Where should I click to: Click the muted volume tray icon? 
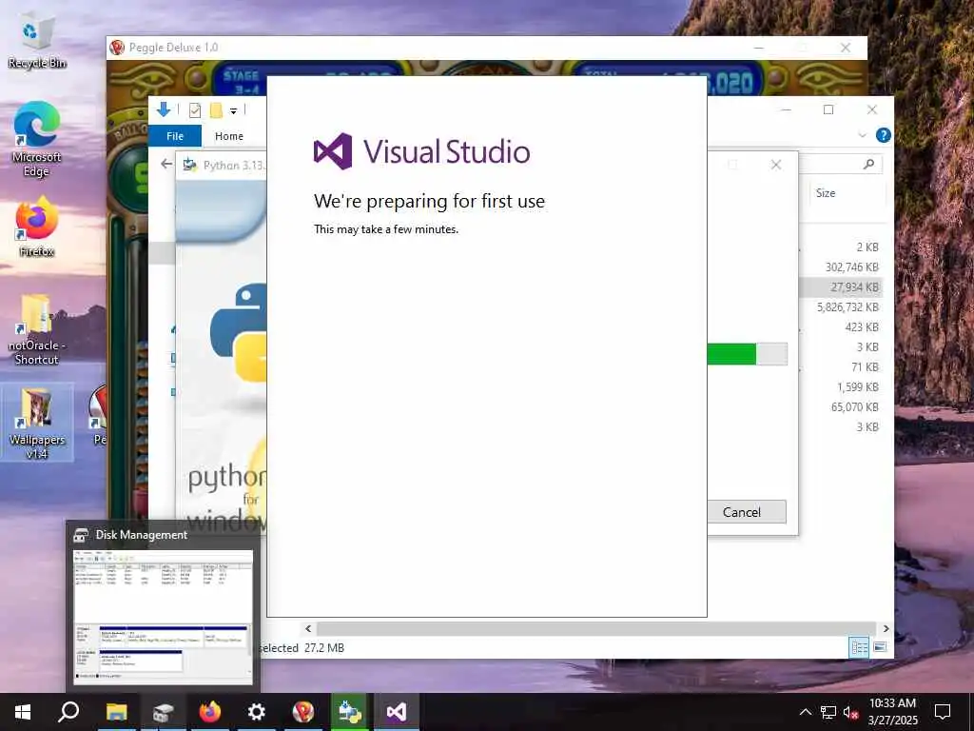coord(850,712)
